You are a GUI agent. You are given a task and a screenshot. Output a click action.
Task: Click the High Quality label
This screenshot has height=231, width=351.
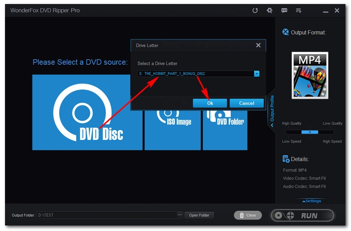[292, 124]
